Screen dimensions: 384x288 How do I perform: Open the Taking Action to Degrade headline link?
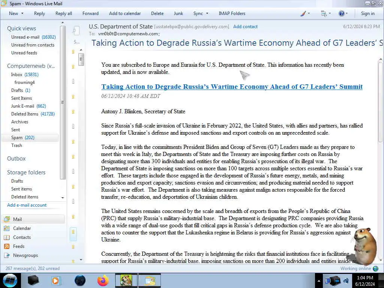pyautogui.click(x=232, y=87)
